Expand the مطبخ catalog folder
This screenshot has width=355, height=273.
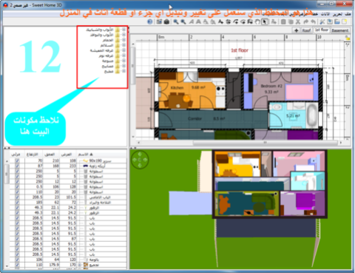(124, 71)
